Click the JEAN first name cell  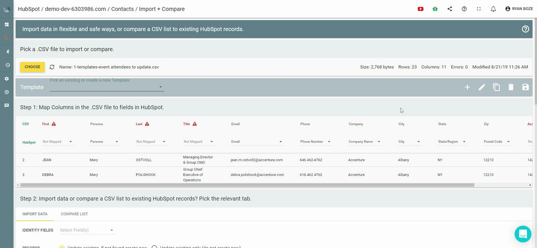(47, 160)
